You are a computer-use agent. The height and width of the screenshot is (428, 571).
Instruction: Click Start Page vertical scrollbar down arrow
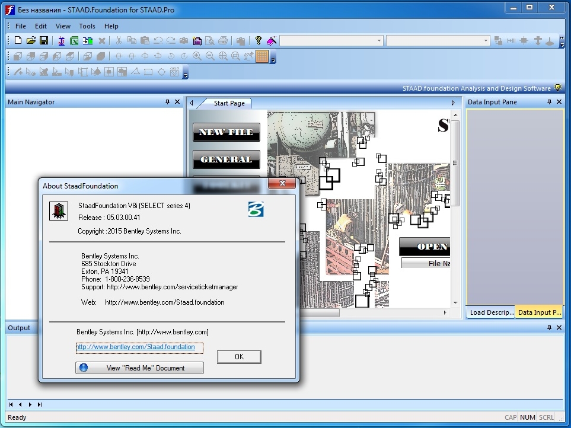(x=455, y=302)
